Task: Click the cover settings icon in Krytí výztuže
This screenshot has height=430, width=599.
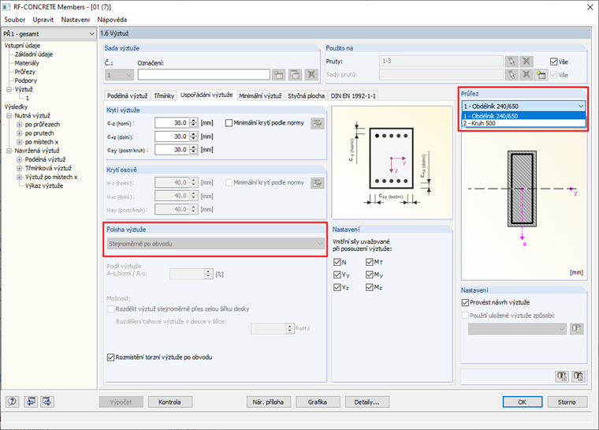Action: (x=317, y=123)
